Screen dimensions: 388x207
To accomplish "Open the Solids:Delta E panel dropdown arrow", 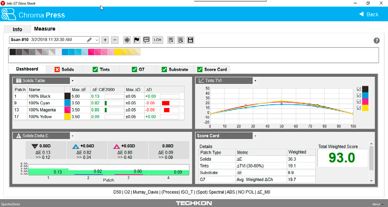I will pyautogui.click(x=73, y=136).
